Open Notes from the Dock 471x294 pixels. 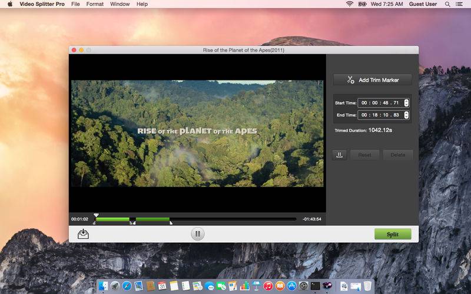coord(174,286)
